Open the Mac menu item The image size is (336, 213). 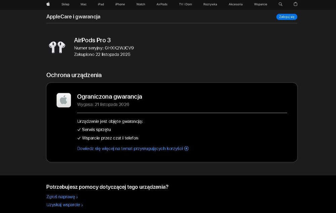(x=84, y=4)
